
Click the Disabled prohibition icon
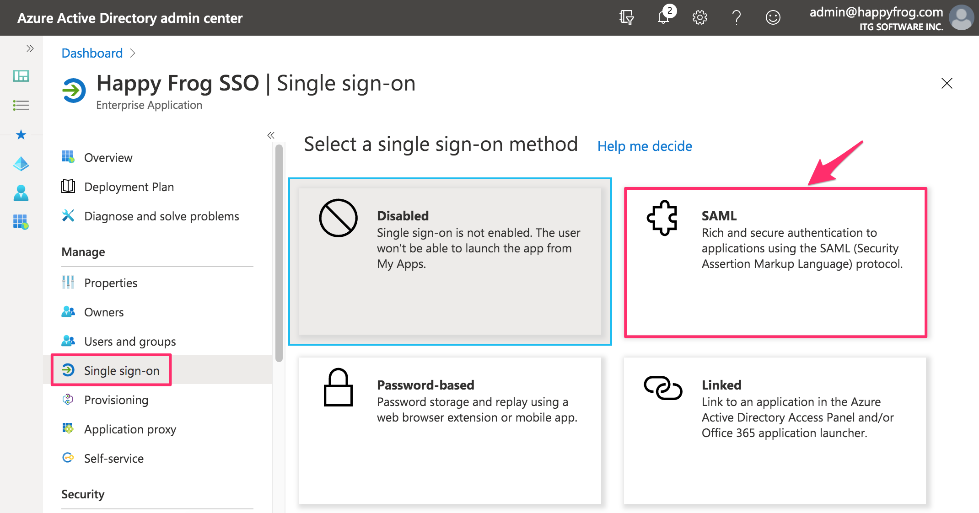[339, 218]
